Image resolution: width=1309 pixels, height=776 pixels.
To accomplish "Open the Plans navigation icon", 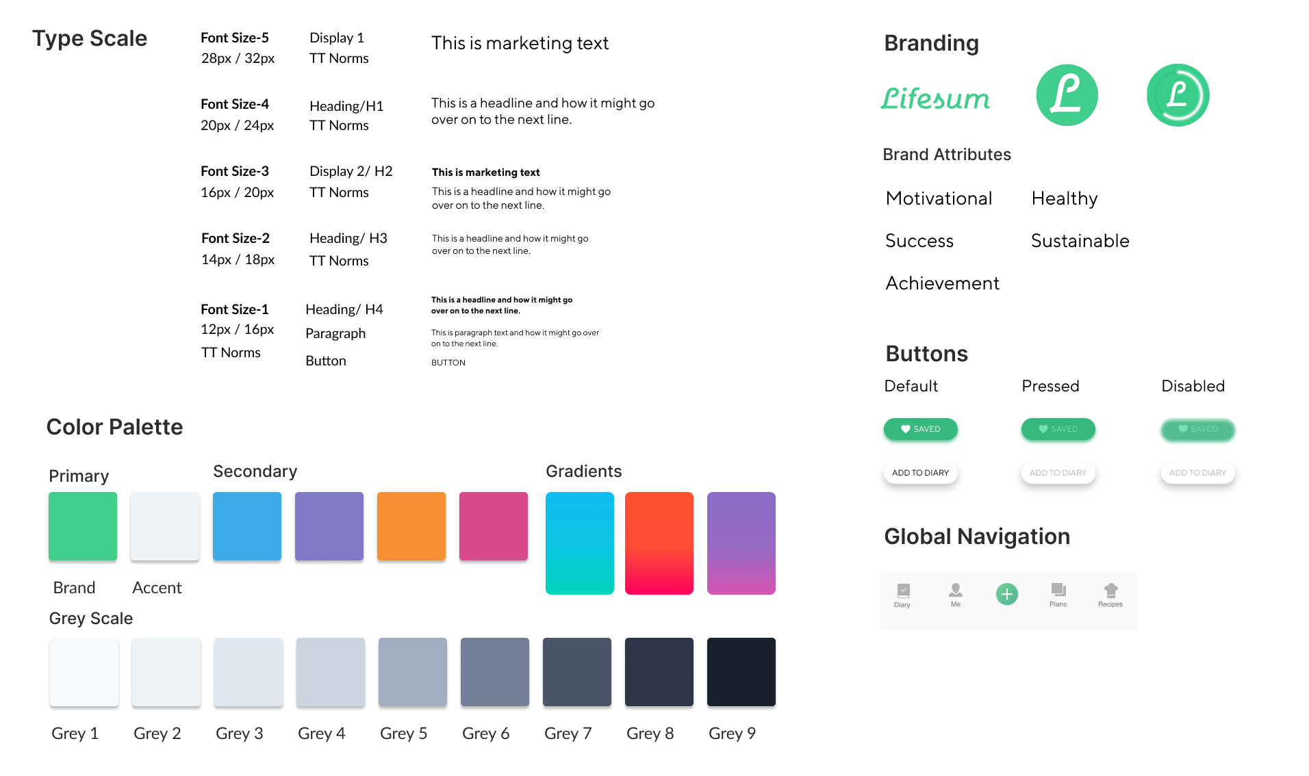I will pyautogui.click(x=1058, y=590).
